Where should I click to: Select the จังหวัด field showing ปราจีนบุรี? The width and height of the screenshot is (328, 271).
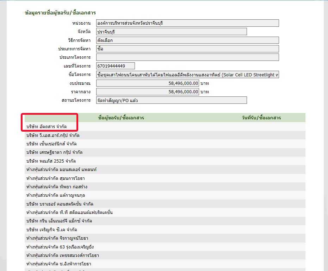click(171, 32)
